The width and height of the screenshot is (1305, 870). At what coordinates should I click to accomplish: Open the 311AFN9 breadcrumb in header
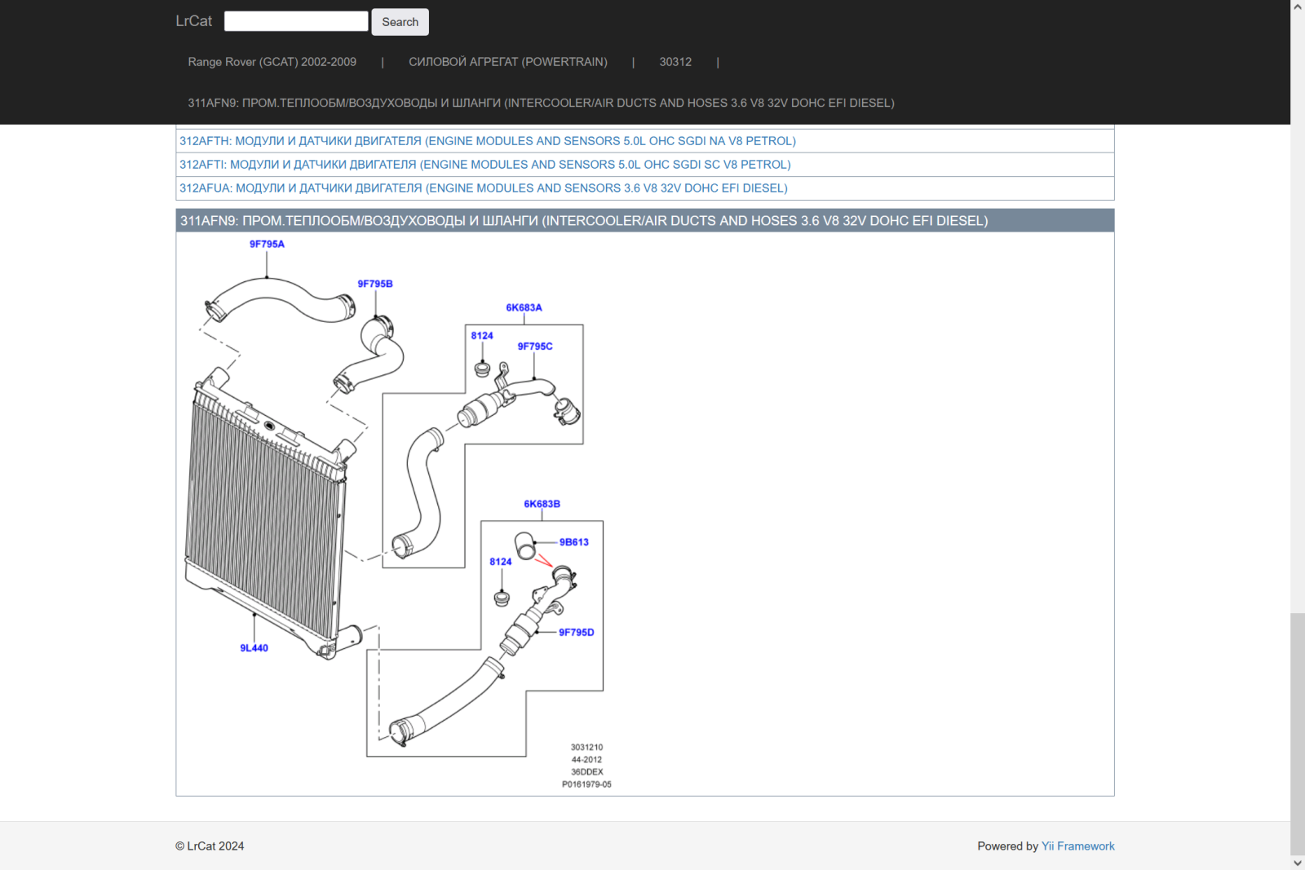coord(541,103)
